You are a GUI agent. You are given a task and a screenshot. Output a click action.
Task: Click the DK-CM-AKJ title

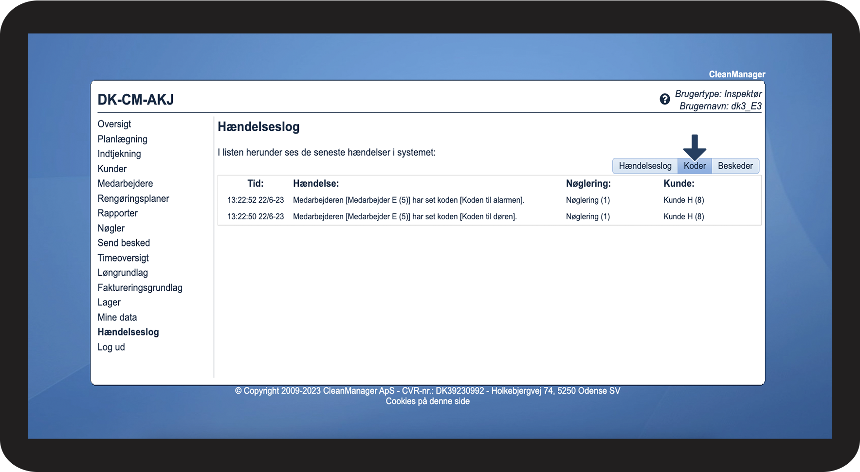pos(136,100)
